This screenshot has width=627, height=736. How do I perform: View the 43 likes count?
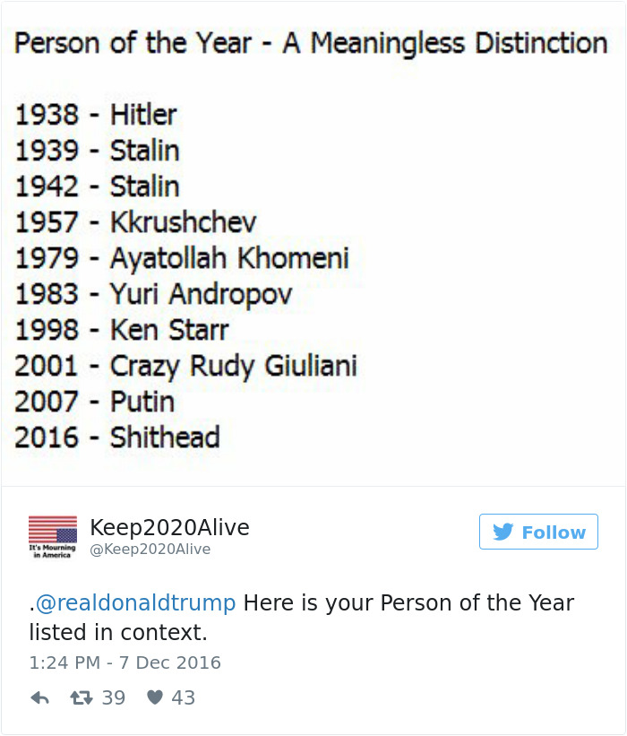click(x=183, y=697)
